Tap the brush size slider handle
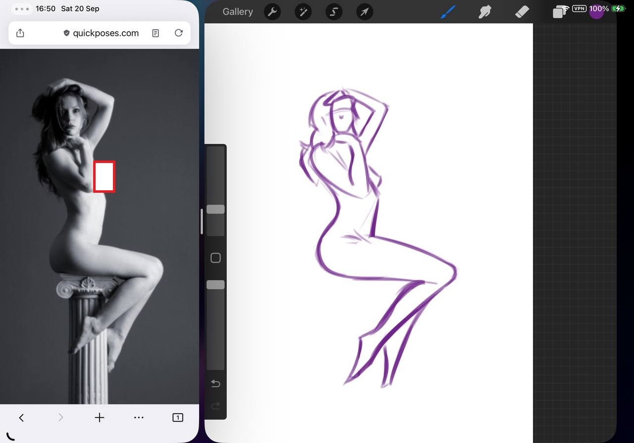 [215, 210]
